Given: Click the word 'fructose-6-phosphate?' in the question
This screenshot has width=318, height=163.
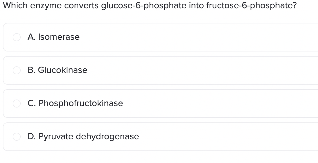Looking at the screenshot, I should [x=251, y=6].
